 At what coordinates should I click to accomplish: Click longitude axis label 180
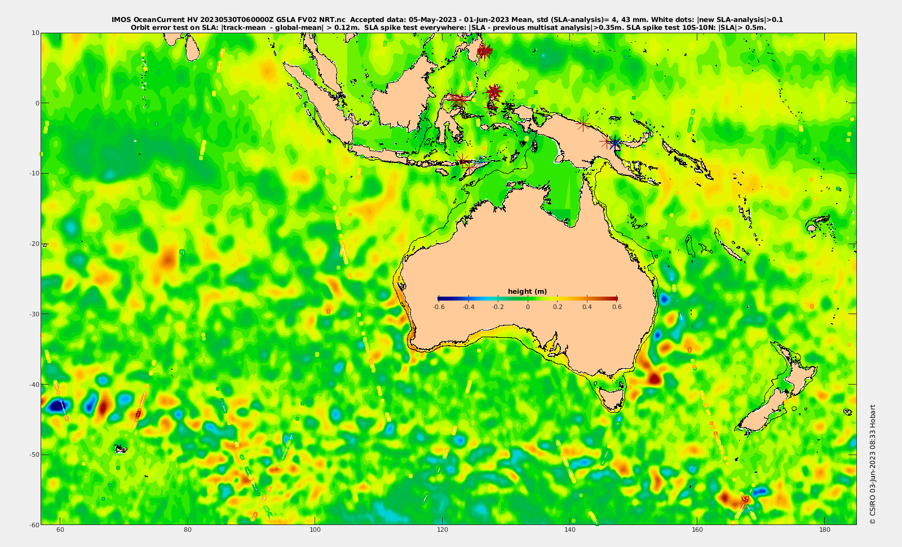click(825, 530)
